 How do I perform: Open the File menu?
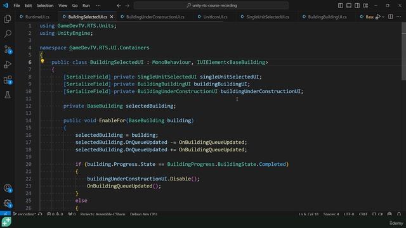point(16,6)
